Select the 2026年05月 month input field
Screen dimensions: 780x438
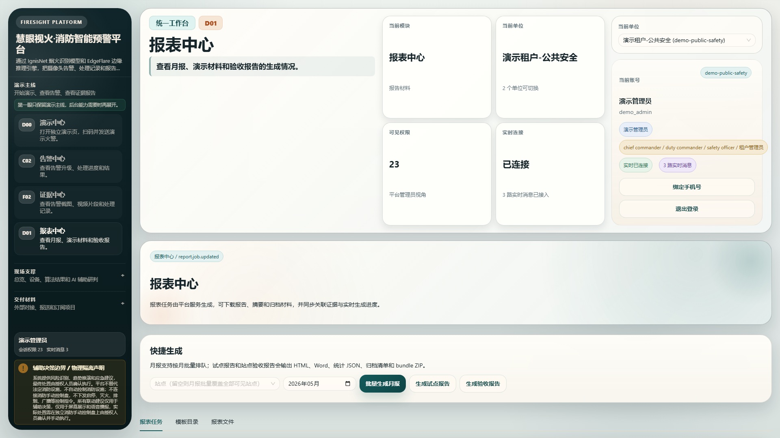tap(319, 384)
